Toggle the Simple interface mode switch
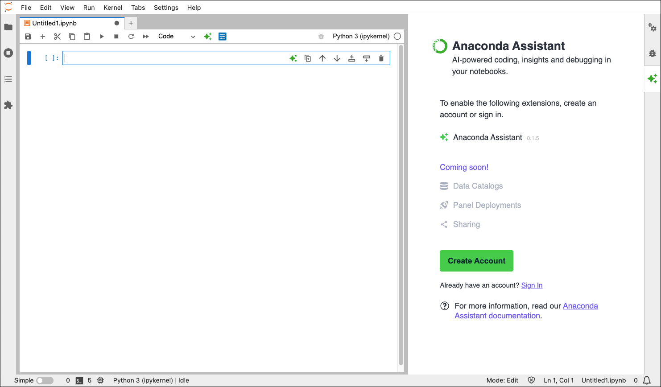Screen dimensions: 661x387 tap(45, 380)
